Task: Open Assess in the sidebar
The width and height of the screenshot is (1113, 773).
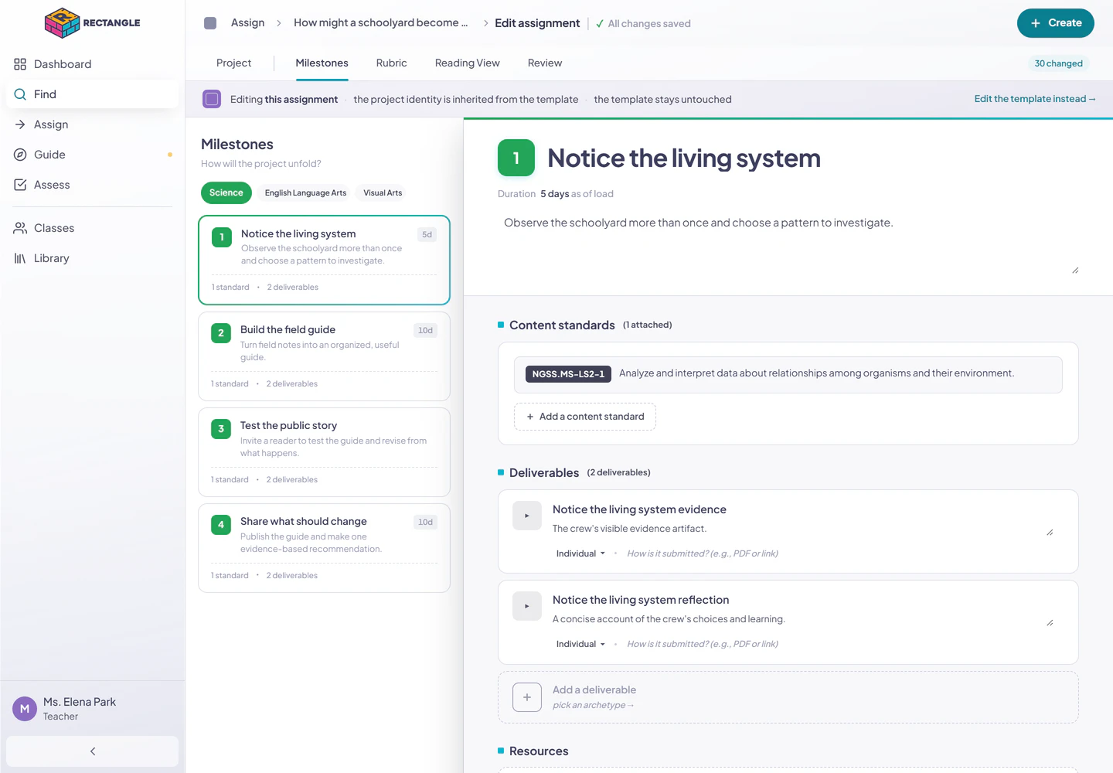Action: coord(92,185)
